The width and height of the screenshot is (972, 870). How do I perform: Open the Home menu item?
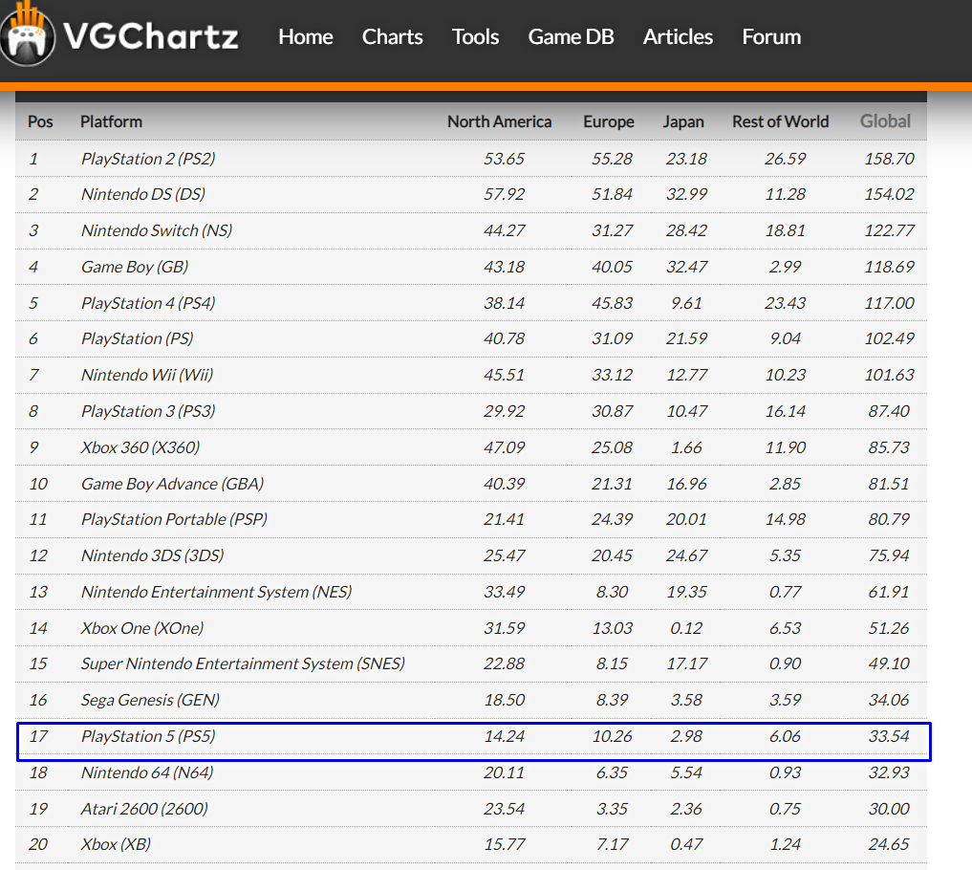(306, 36)
